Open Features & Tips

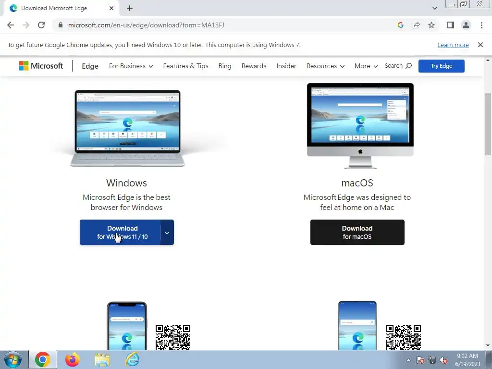186,66
